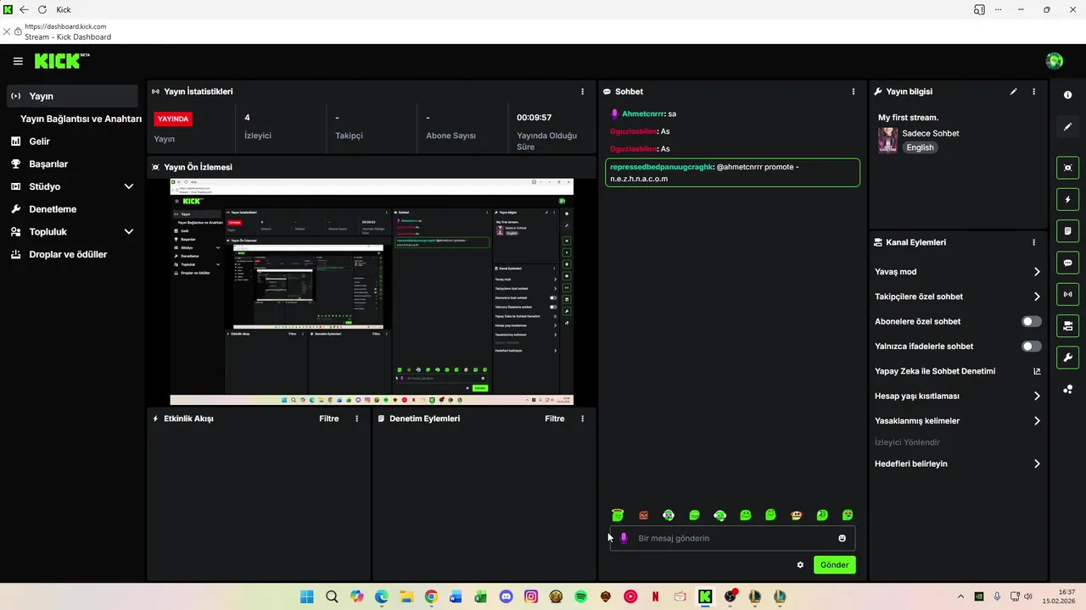Toggle the broadcast stats signal icon
Image resolution: width=1086 pixels, height=610 pixels.
pos(1068,294)
